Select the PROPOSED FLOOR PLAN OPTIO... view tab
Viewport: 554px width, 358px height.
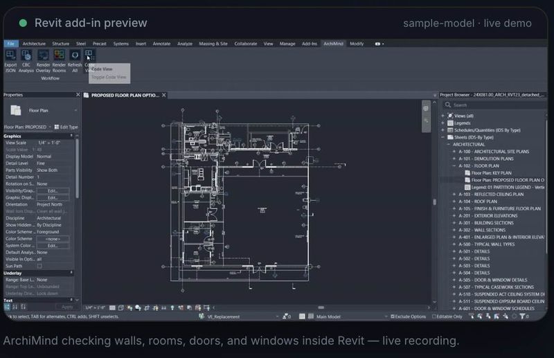point(125,95)
